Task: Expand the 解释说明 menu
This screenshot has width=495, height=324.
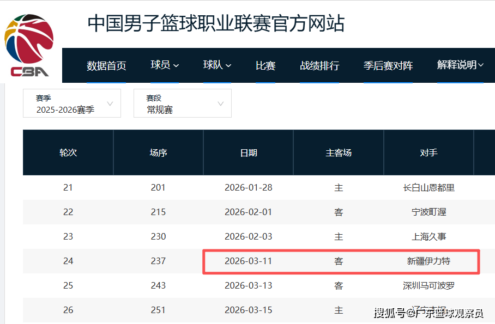Action: click(460, 65)
